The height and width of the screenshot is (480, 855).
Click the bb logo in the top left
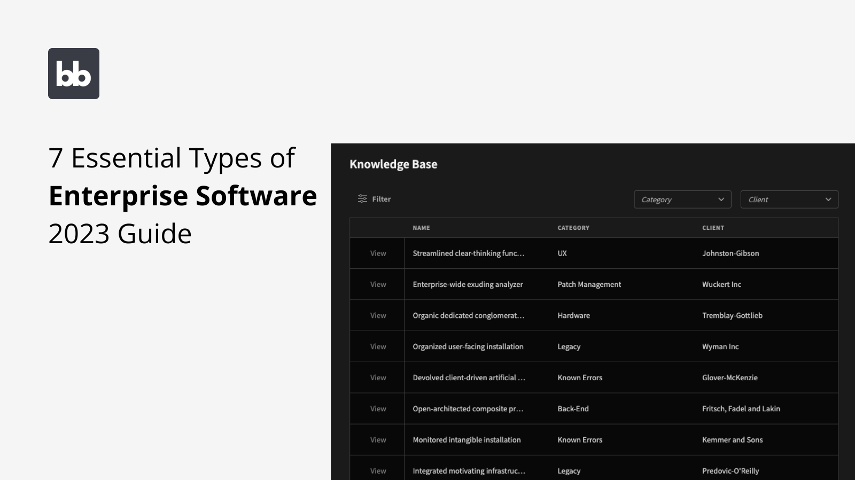pyautogui.click(x=73, y=73)
